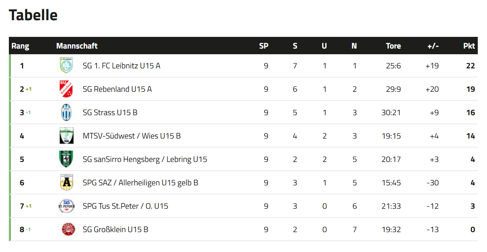
Task: Click the Rang column header
Action: pos(20,46)
